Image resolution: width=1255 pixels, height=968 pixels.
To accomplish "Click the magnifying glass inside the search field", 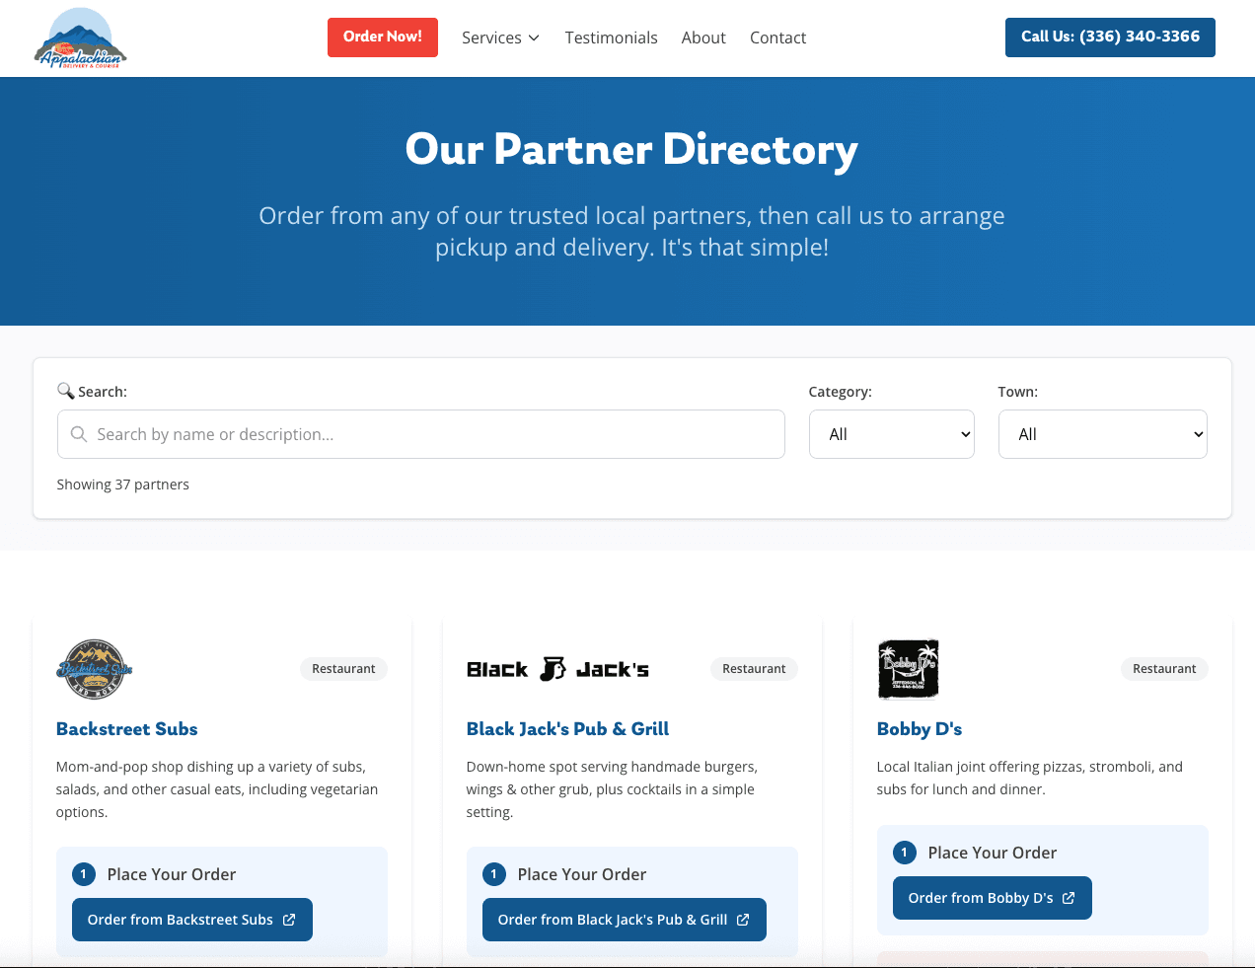I will point(79,434).
